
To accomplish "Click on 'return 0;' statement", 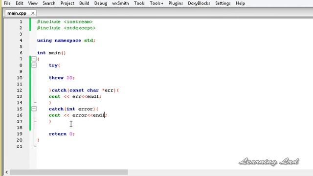I will 62,133.
